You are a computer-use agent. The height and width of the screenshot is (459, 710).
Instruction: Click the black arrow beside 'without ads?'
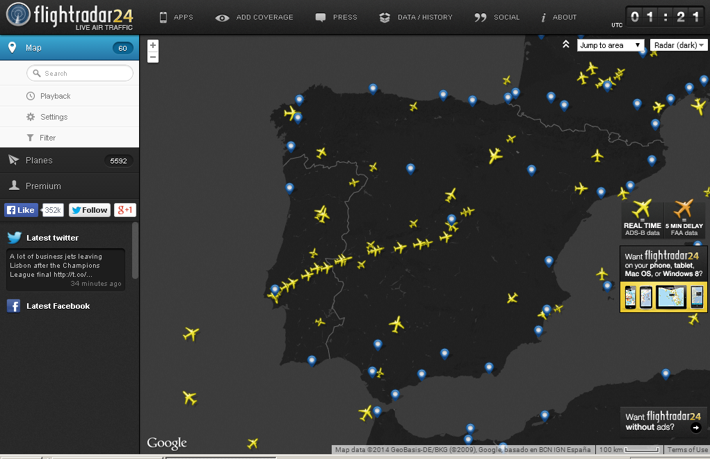[696, 428]
